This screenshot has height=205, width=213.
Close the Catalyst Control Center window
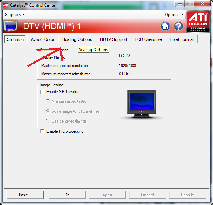point(202,3)
